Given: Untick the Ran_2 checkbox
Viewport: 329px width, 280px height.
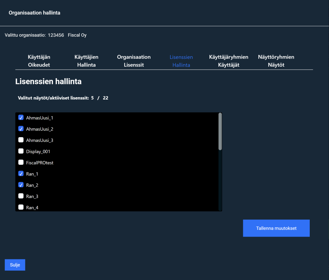Looking at the screenshot, I should [x=21, y=185].
